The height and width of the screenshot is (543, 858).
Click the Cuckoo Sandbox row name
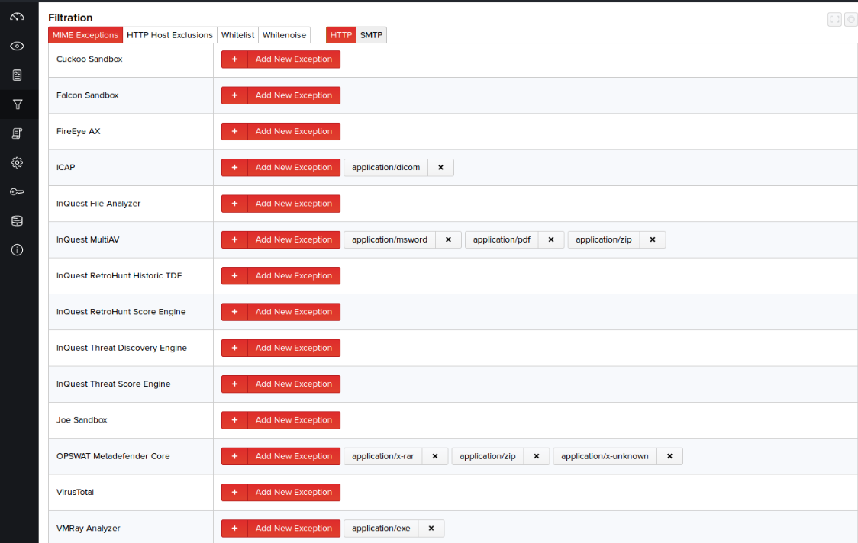tap(89, 59)
